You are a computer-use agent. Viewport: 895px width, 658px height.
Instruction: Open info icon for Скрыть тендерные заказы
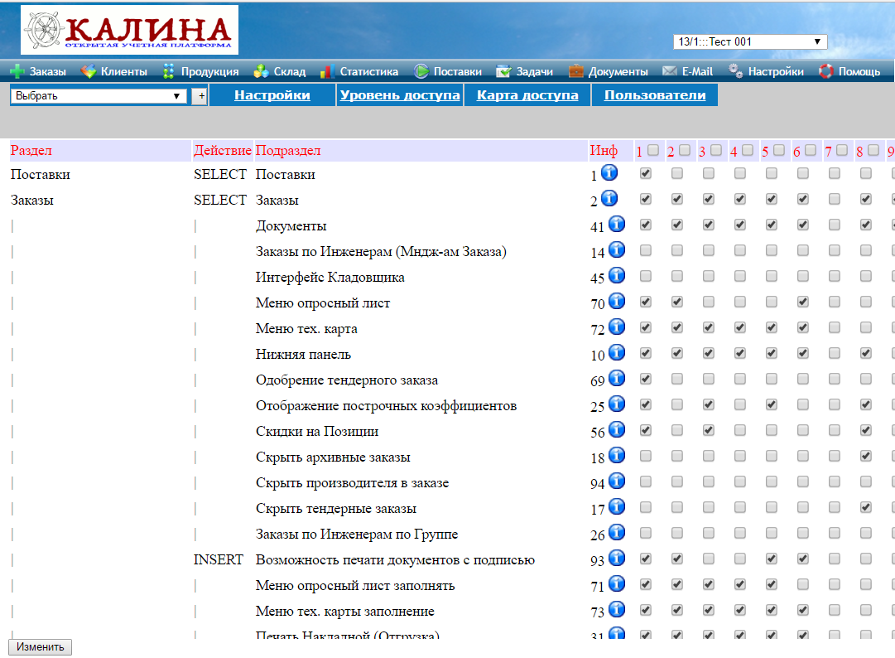(617, 506)
